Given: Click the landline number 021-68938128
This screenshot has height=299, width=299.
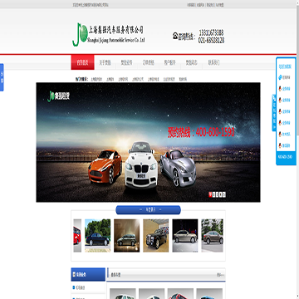Looking at the screenshot, I should pyautogui.click(x=211, y=41).
